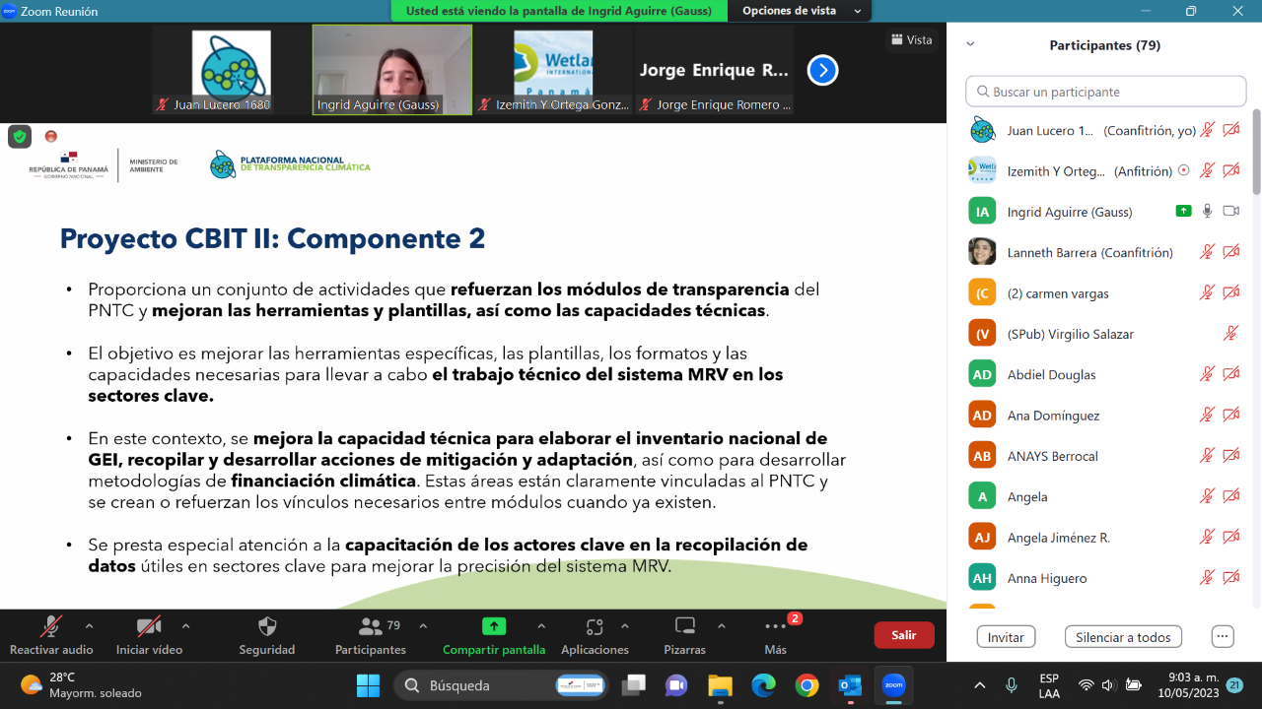
Task: Expand the arrow beside Aplicaciones
Action: 625,625
